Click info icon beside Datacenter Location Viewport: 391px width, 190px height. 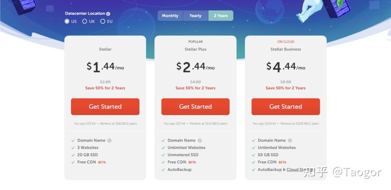[108, 14]
